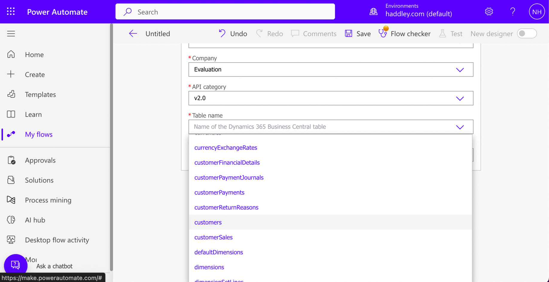This screenshot has height=282, width=549.
Task: Open the help question mark icon
Action: (513, 12)
